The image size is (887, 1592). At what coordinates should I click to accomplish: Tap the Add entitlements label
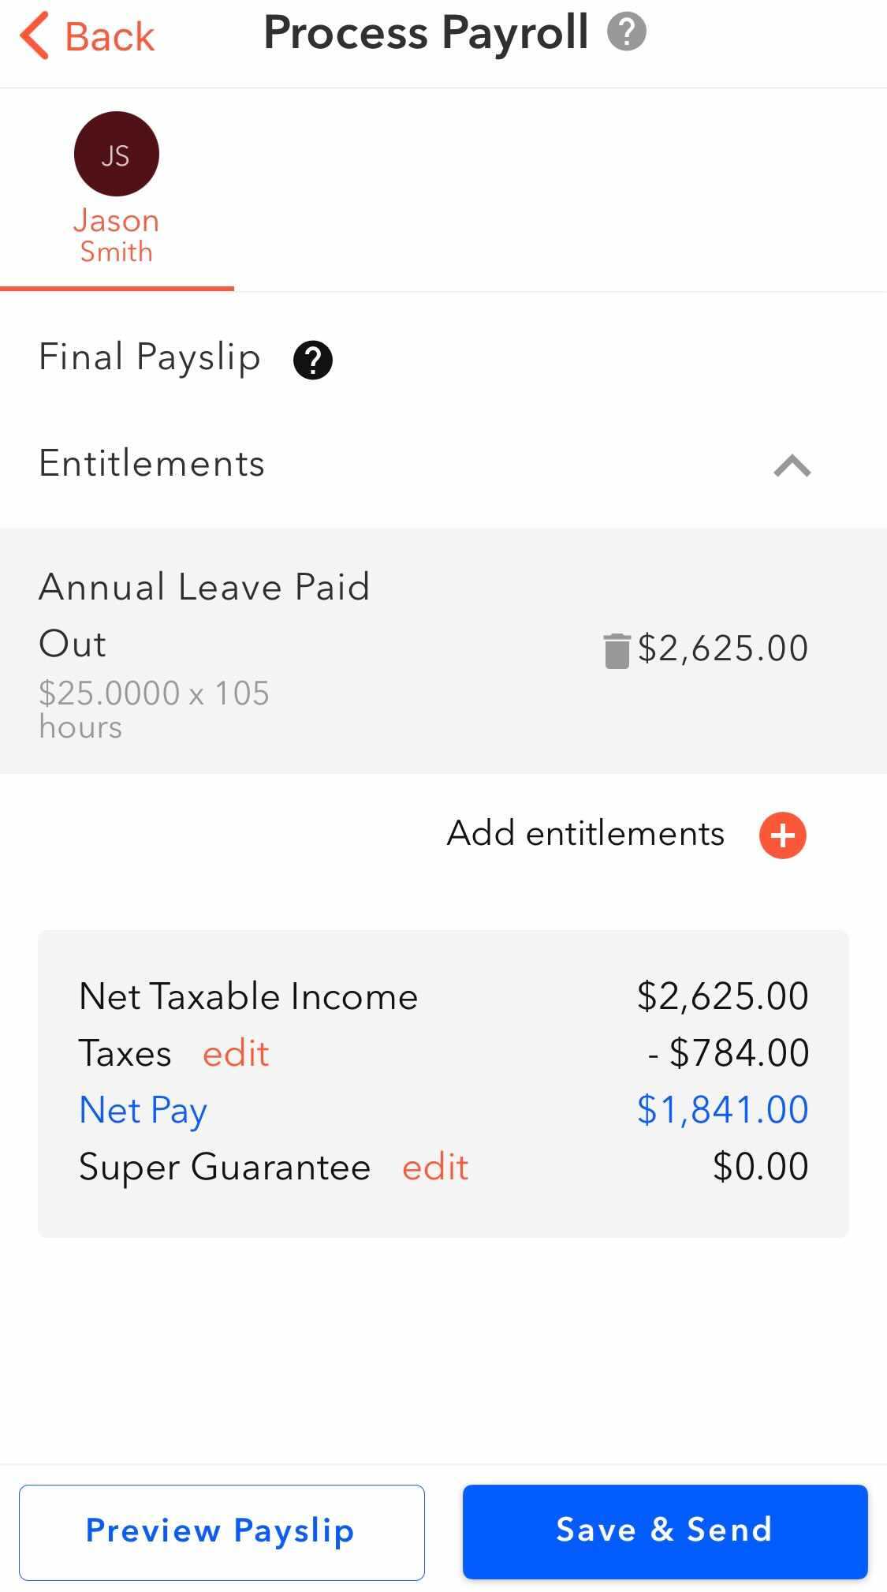tap(585, 834)
